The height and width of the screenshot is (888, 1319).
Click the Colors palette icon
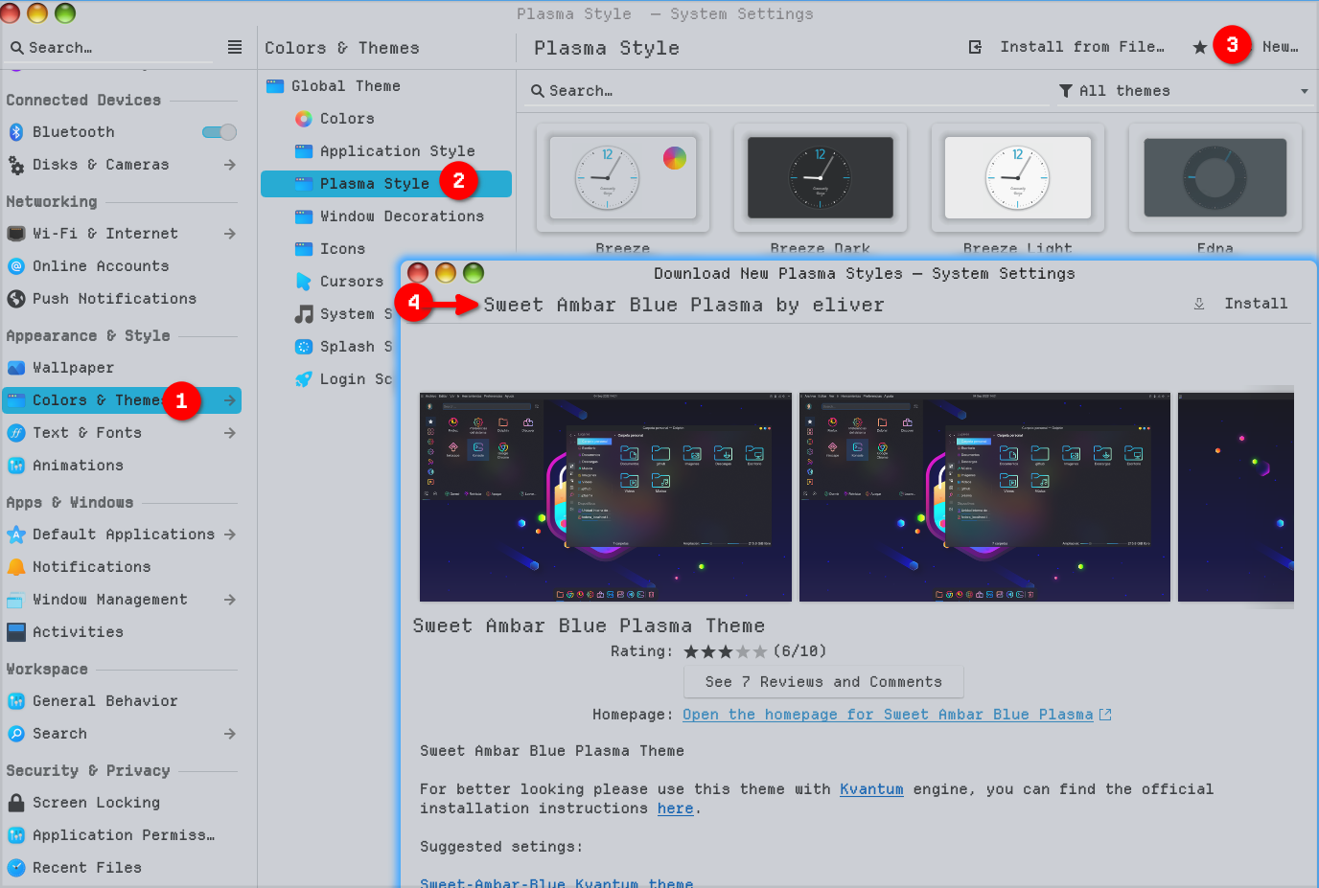click(303, 119)
